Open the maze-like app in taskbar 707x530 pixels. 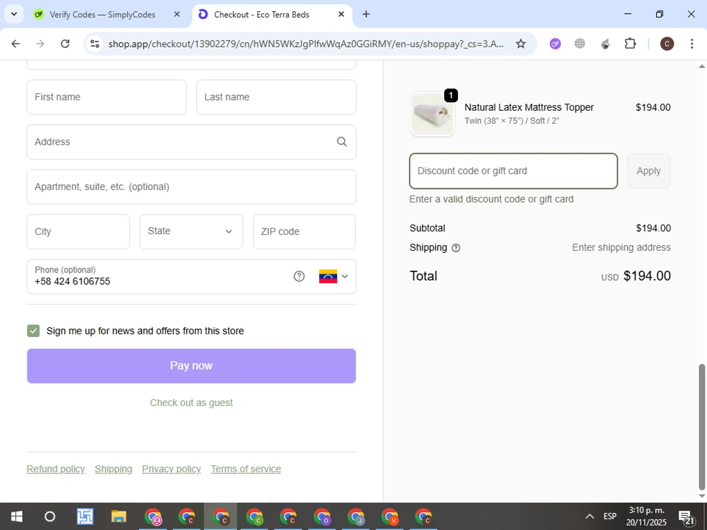pos(85,517)
